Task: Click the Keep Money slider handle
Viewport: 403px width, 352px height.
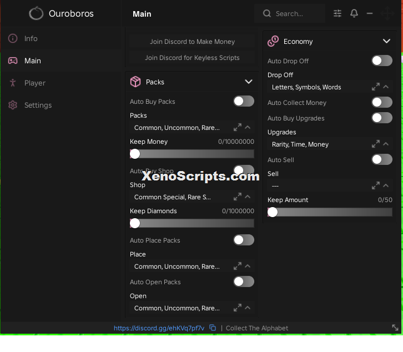Action: coord(135,154)
